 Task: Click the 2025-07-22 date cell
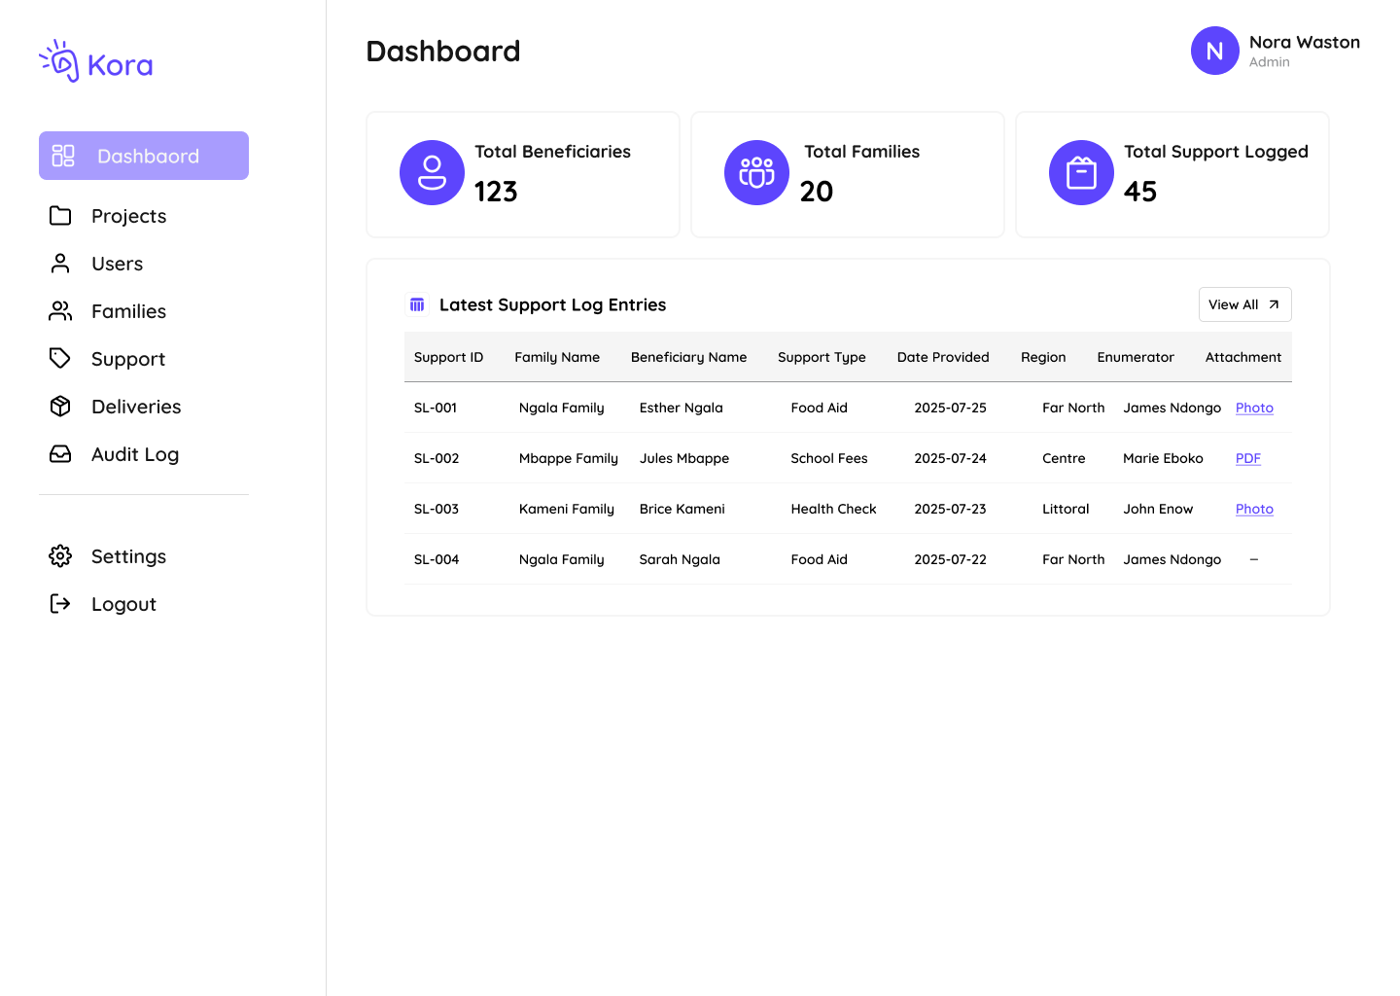coord(950,559)
